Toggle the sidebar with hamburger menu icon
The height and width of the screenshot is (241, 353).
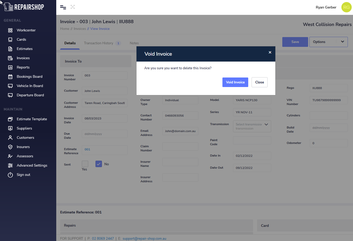(x=63, y=7)
